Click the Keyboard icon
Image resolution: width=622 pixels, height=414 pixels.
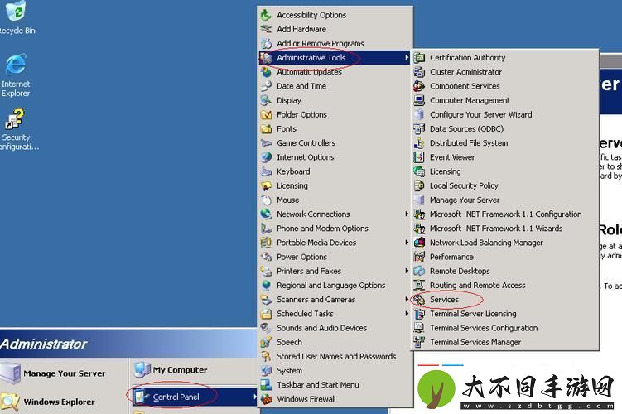pyautogui.click(x=266, y=171)
